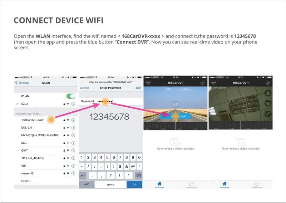
Task: Switch keyboard to ABC letters
Action: pyautogui.click(x=87, y=184)
